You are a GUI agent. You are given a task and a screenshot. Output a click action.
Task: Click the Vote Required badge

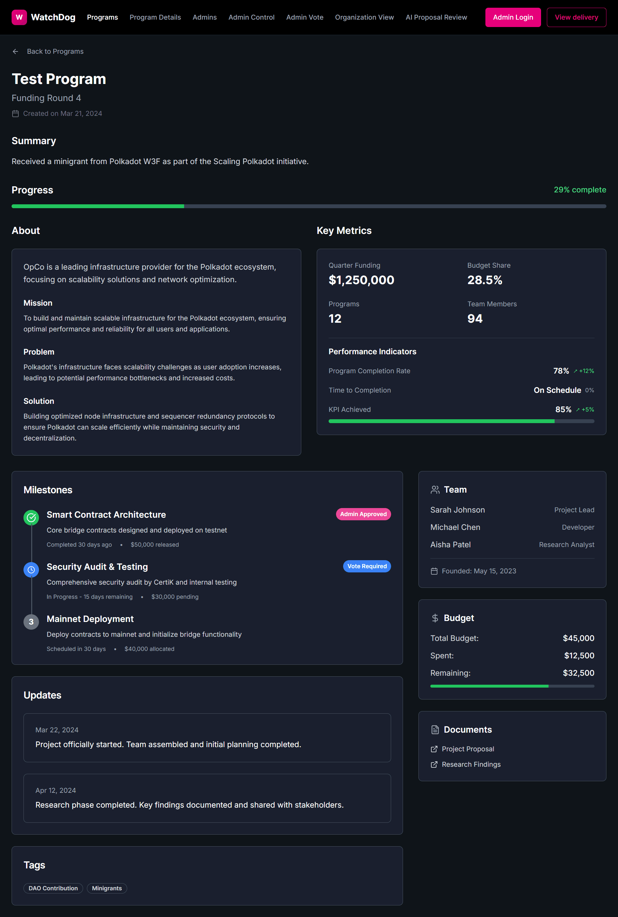pos(367,566)
